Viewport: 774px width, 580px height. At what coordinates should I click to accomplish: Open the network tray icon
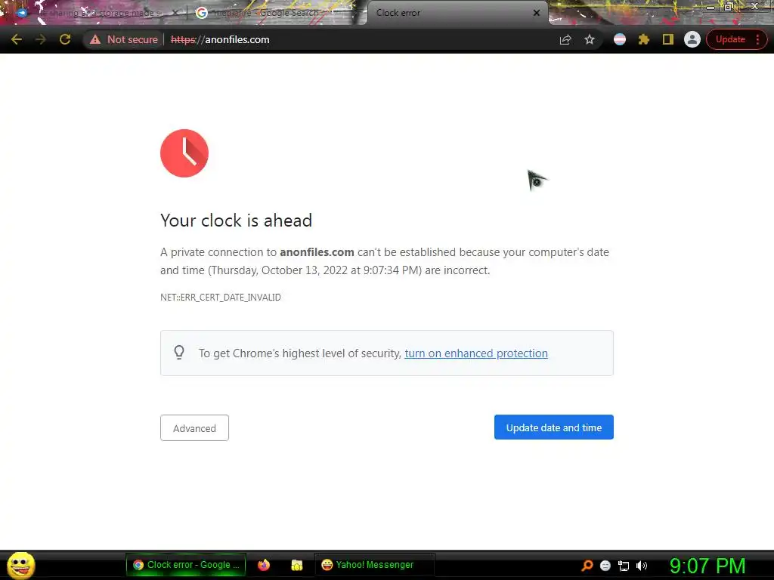(624, 566)
